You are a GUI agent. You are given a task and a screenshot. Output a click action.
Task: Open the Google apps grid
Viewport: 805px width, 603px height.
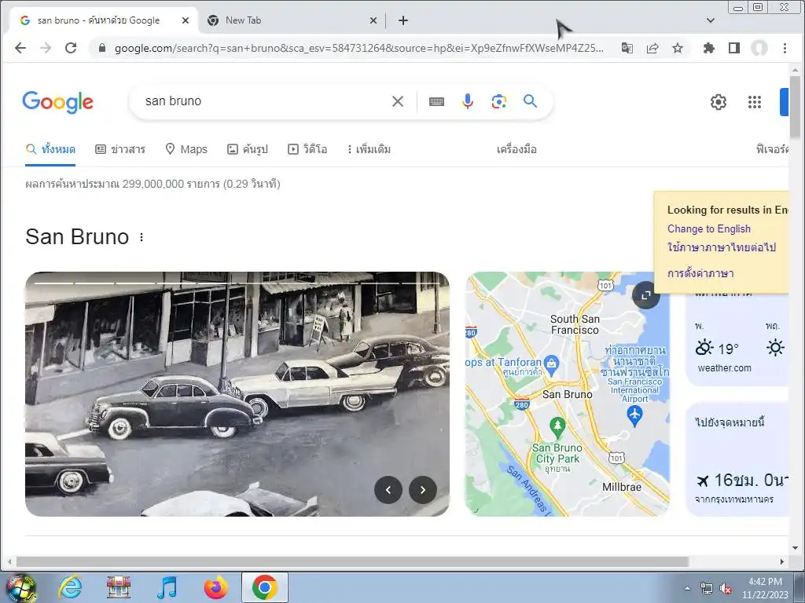tap(754, 102)
